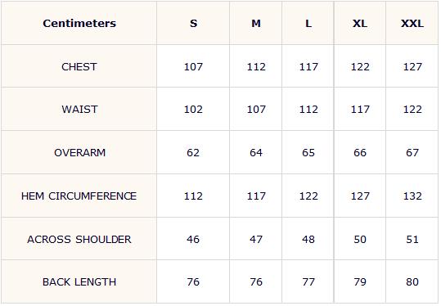This screenshot has width=441, height=306.
Task: Click the waist value 122 for XXL
Action: [412, 109]
